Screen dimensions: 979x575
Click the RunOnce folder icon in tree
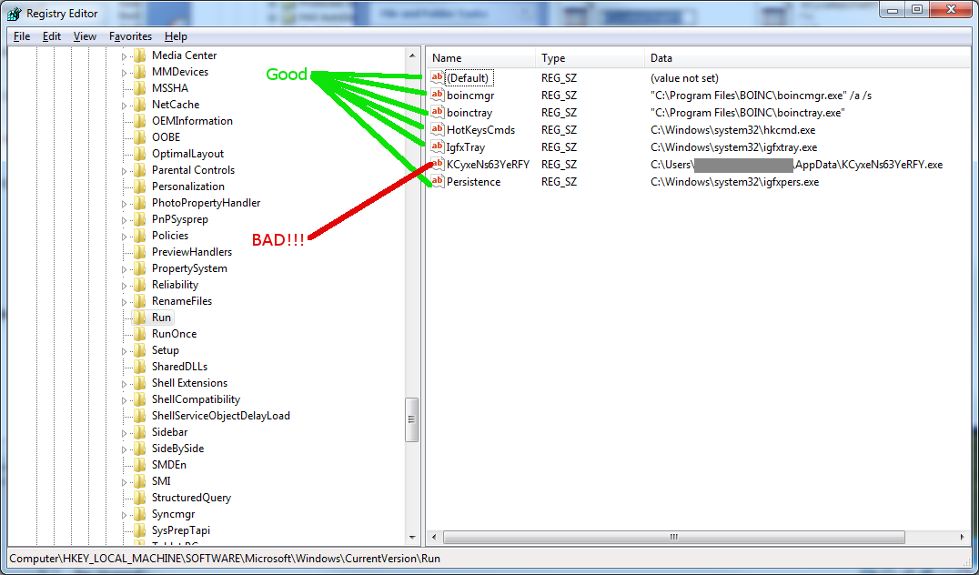139,334
